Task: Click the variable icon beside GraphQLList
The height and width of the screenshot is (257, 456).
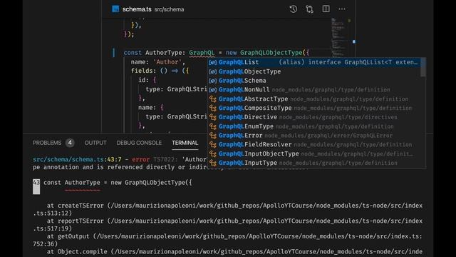Action: (x=213, y=62)
